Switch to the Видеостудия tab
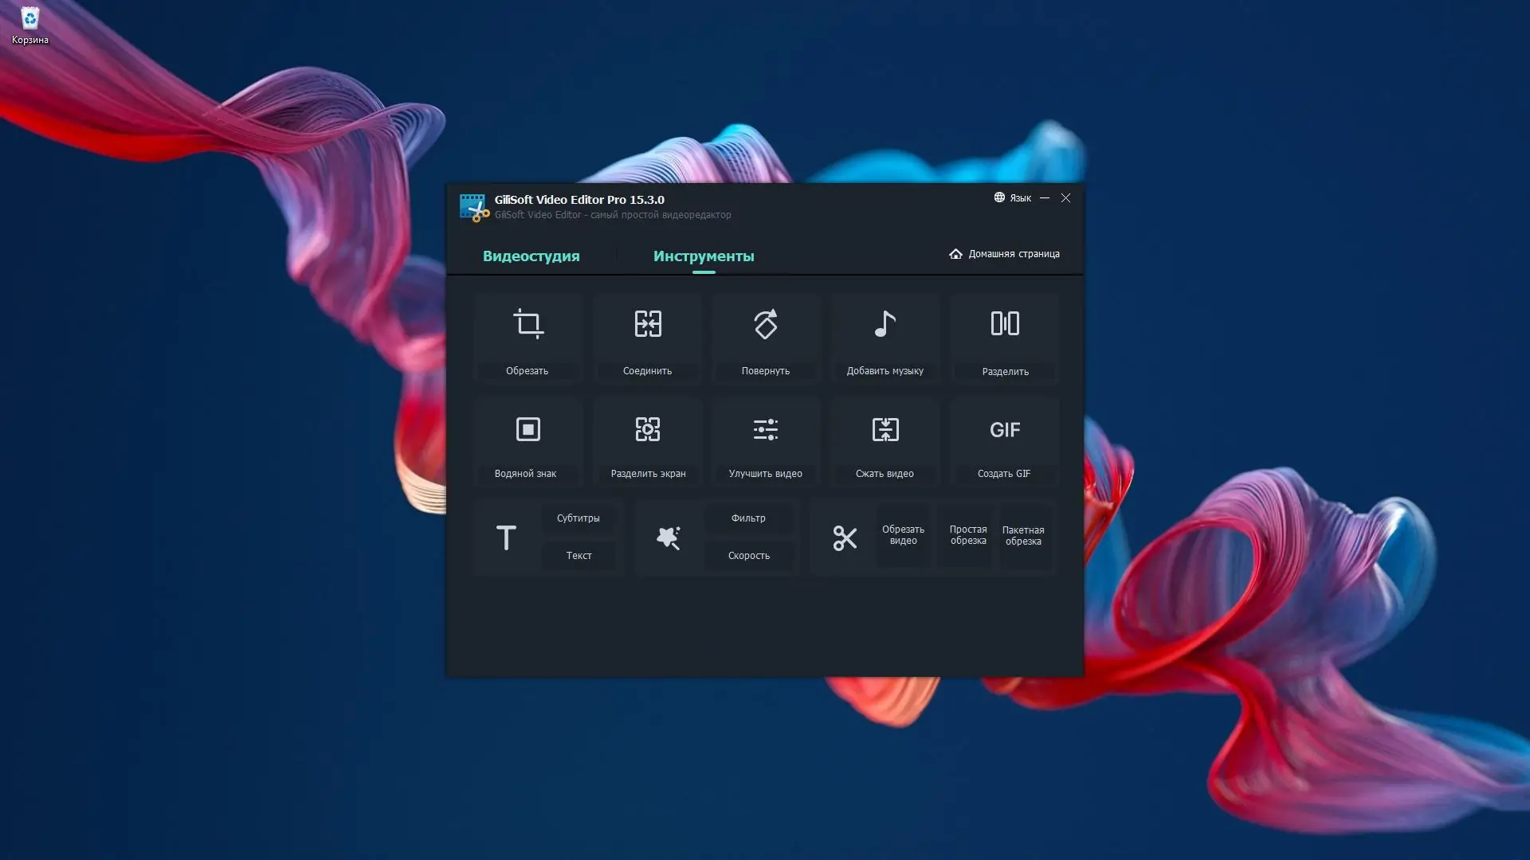 [531, 256]
